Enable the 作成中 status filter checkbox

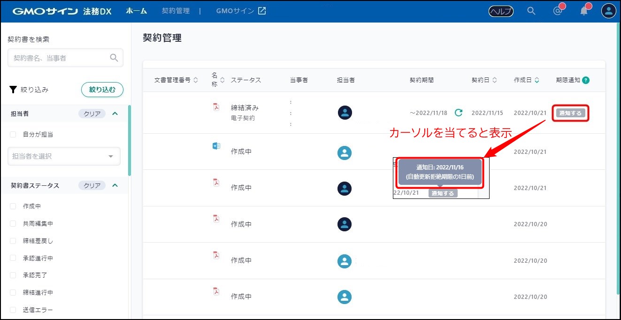tap(13, 206)
